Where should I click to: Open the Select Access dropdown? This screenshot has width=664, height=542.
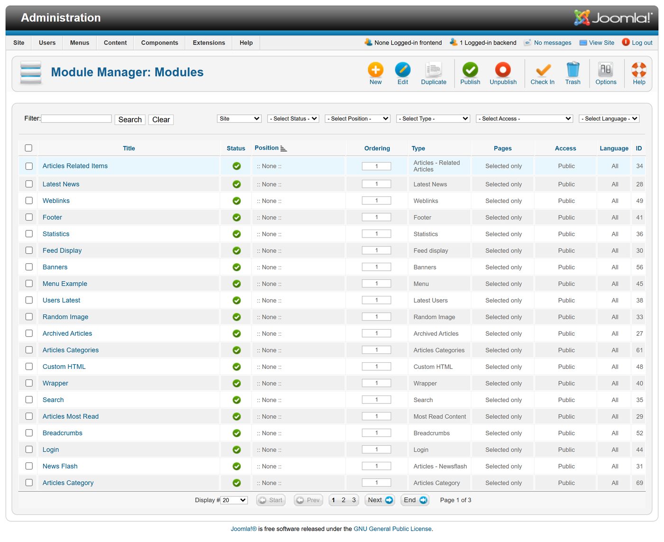pos(525,119)
